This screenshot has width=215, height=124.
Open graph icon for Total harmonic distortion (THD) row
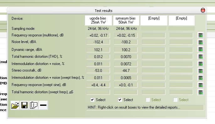click(201, 57)
